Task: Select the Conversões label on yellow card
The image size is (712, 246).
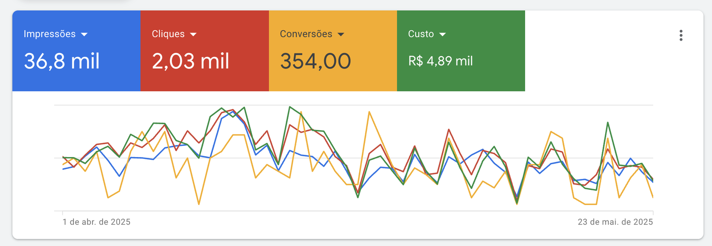Action: pyautogui.click(x=306, y=34)
